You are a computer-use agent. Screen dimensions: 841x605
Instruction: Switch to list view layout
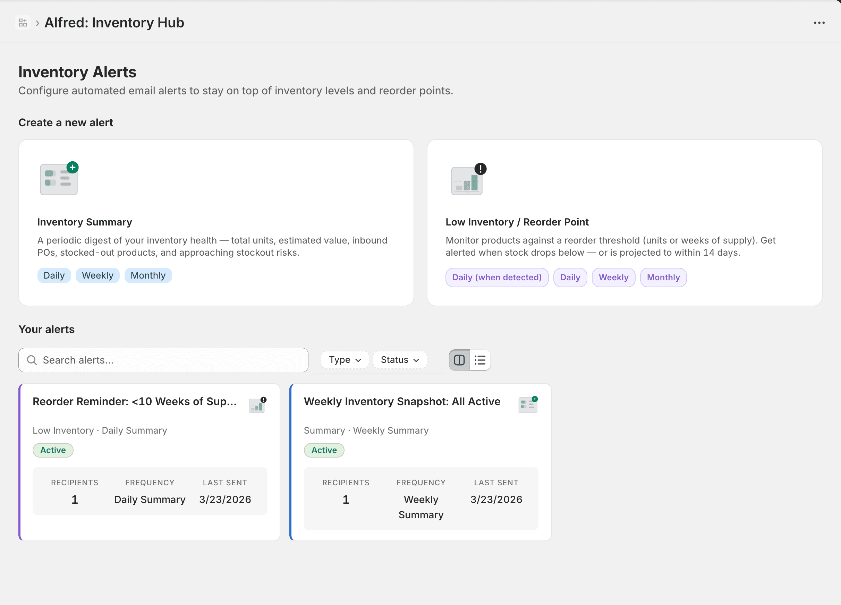click(x=481, y=360)
